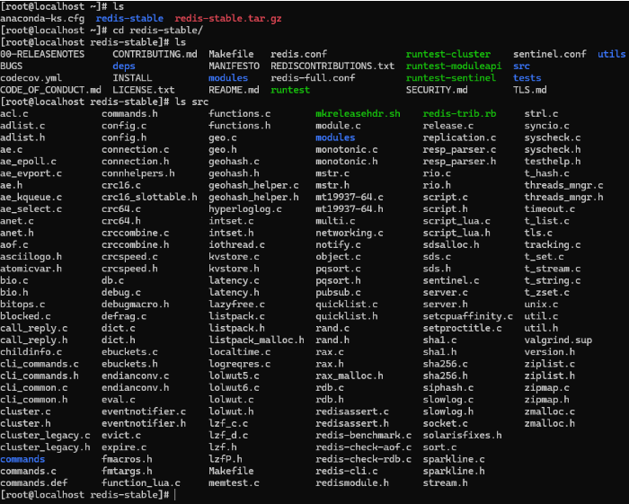Click the 'anaconda-ks.cfg' file name
The image size is (629, 504).
click(42, 19)
